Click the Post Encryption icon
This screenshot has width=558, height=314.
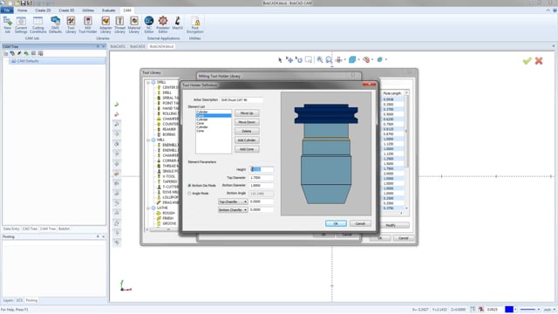(x=194, y=24)
